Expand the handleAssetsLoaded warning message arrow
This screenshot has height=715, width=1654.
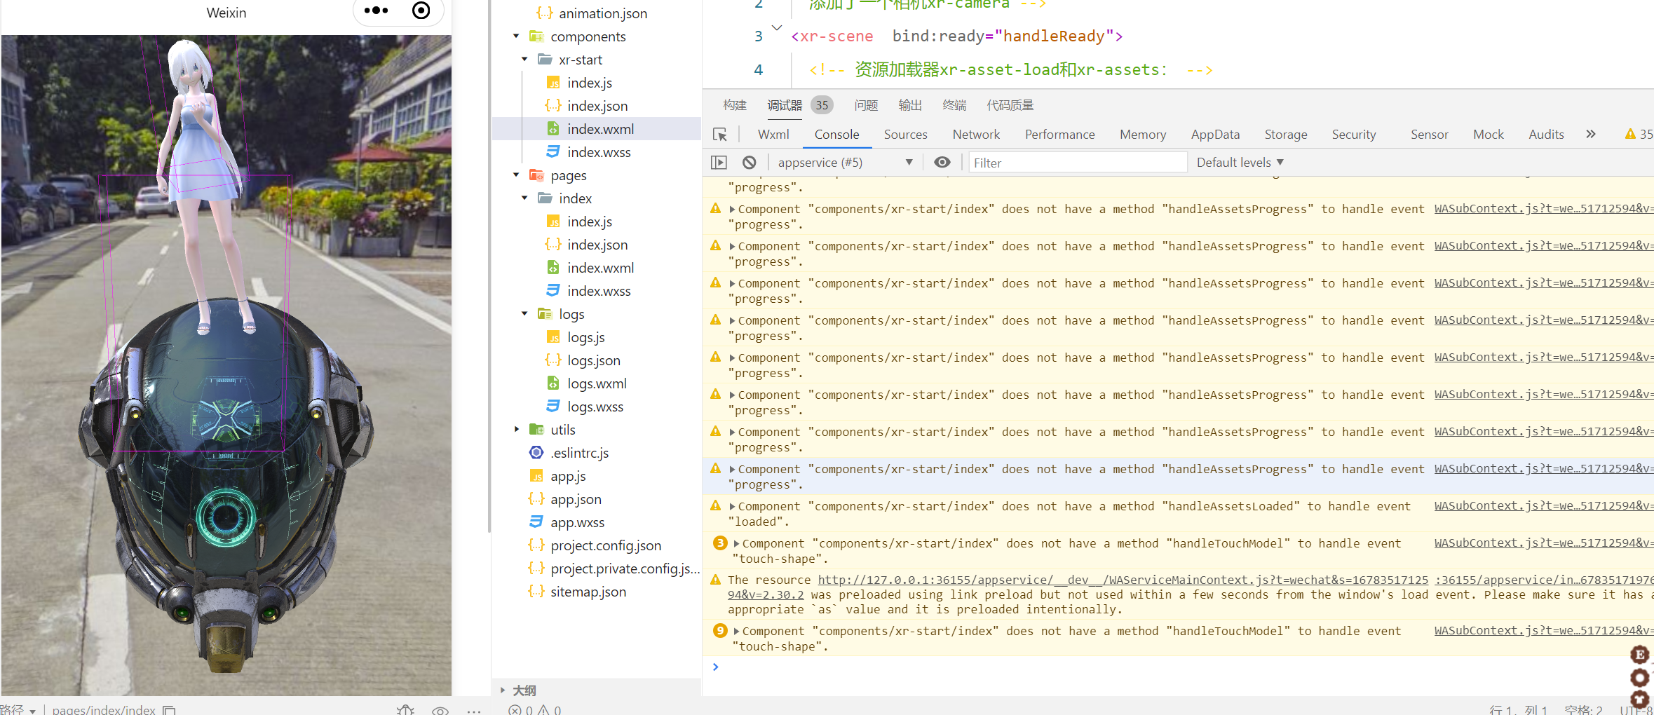tap(732, 506)
